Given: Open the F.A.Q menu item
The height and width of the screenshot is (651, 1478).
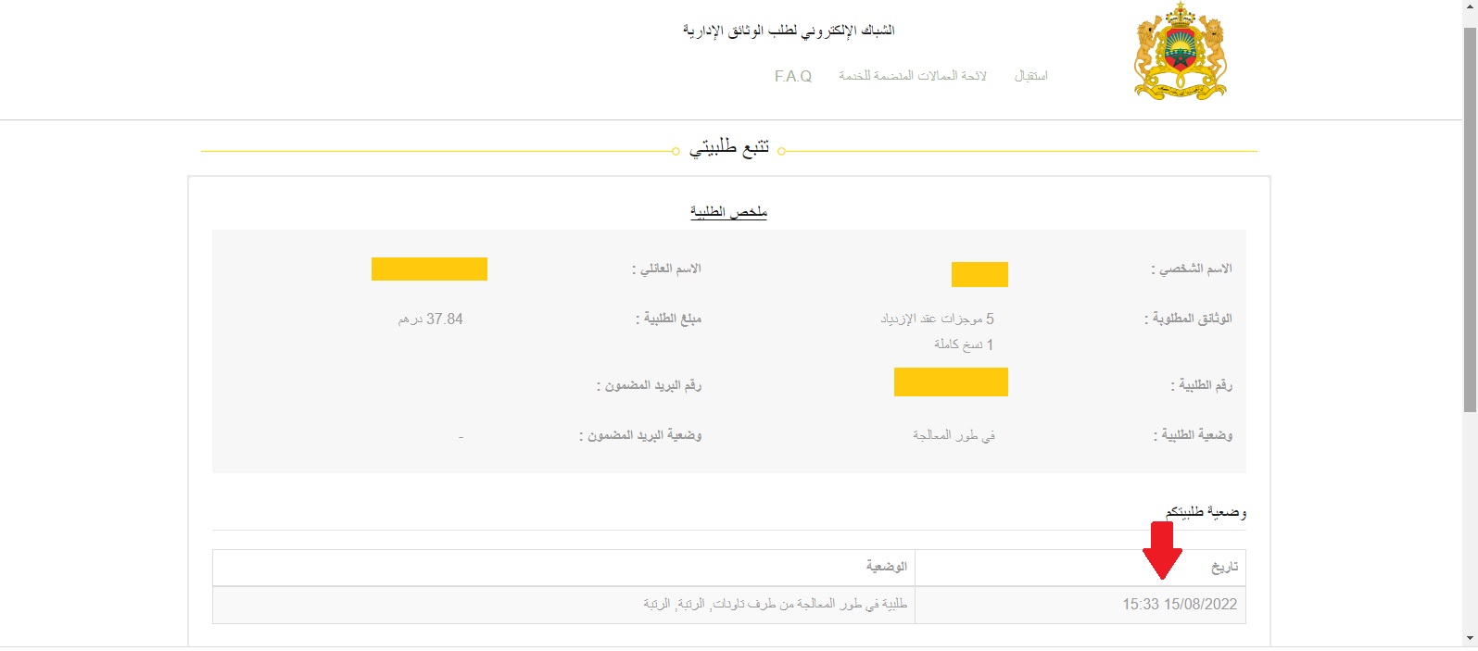Looking at the screenshot, I should coord(793,76).
